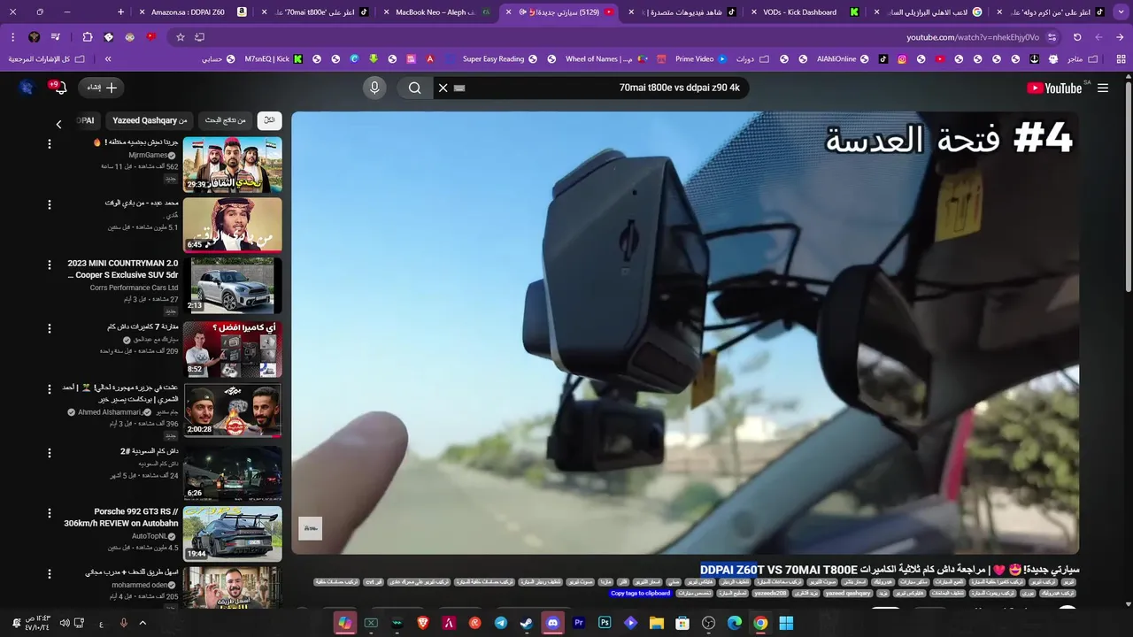1133x637 pixels.
Task: Clear the search query with X
Action: [x=443, y=88]
